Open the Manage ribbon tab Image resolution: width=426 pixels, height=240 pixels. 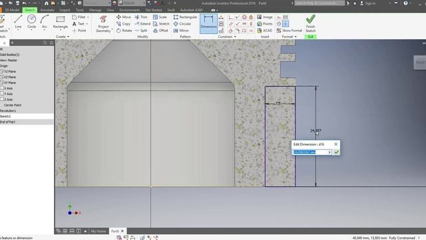click(x=95, y=10)
